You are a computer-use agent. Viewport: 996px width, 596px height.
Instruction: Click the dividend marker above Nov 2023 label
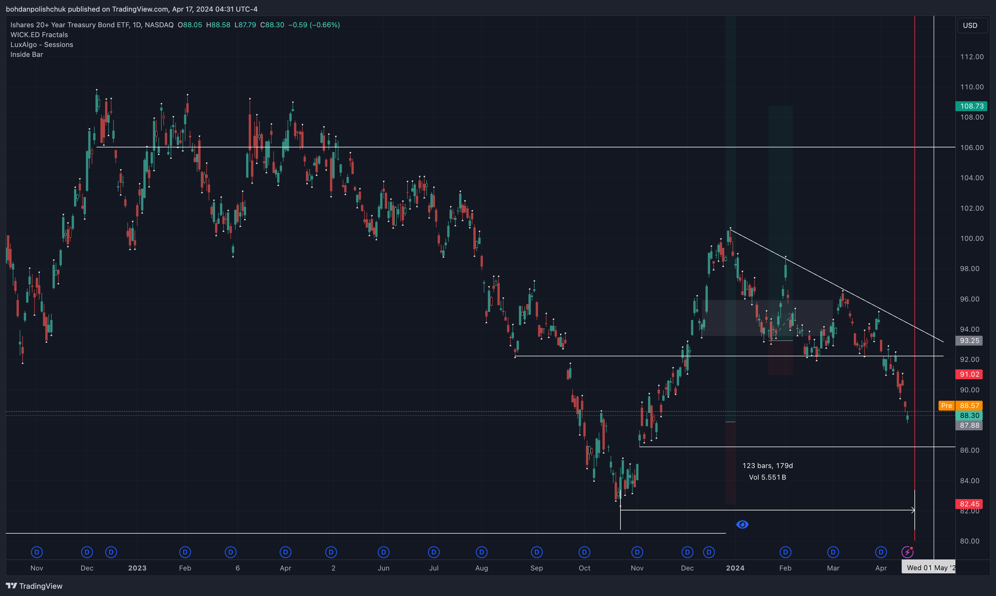tap(637, 552)
